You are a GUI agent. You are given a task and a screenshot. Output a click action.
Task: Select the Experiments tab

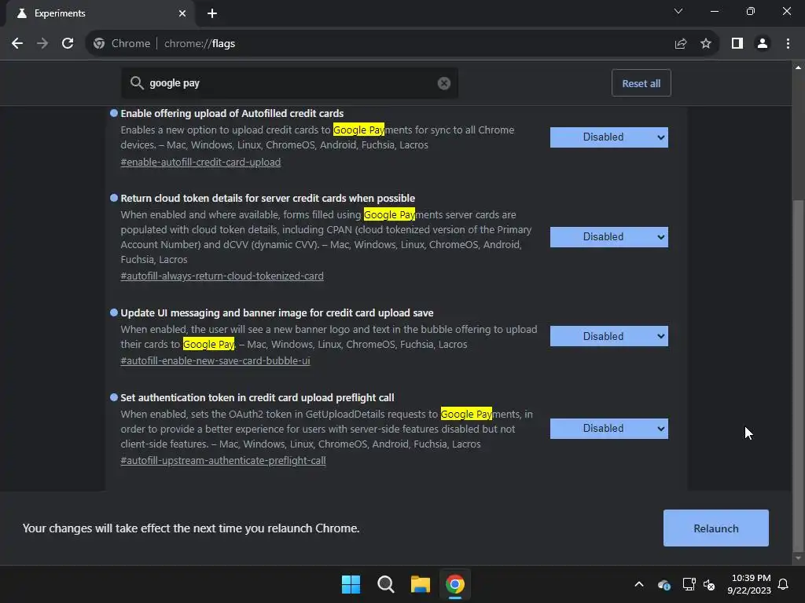[x=101, y=14]
